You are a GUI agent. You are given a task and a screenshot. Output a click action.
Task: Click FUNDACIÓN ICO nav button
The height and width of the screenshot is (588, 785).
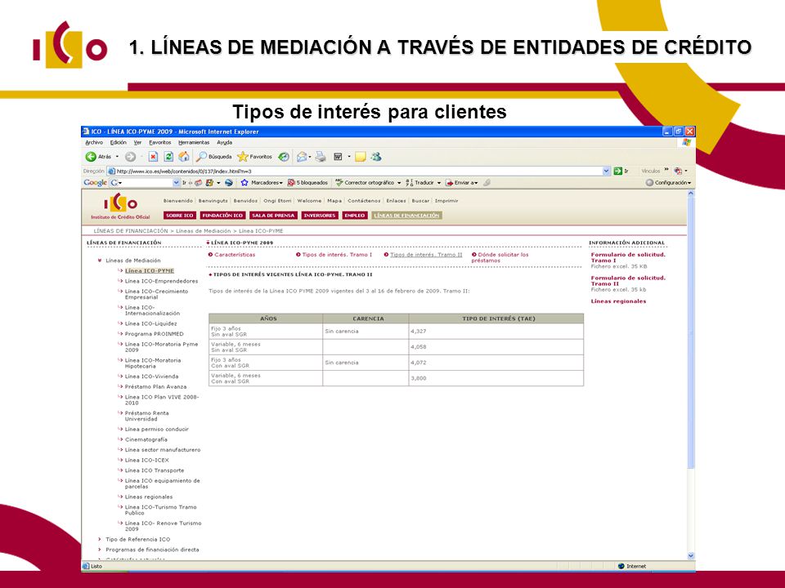(x=222, y=216)
